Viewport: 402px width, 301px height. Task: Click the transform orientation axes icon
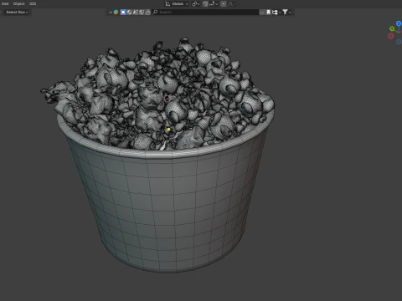coord(167,4)
